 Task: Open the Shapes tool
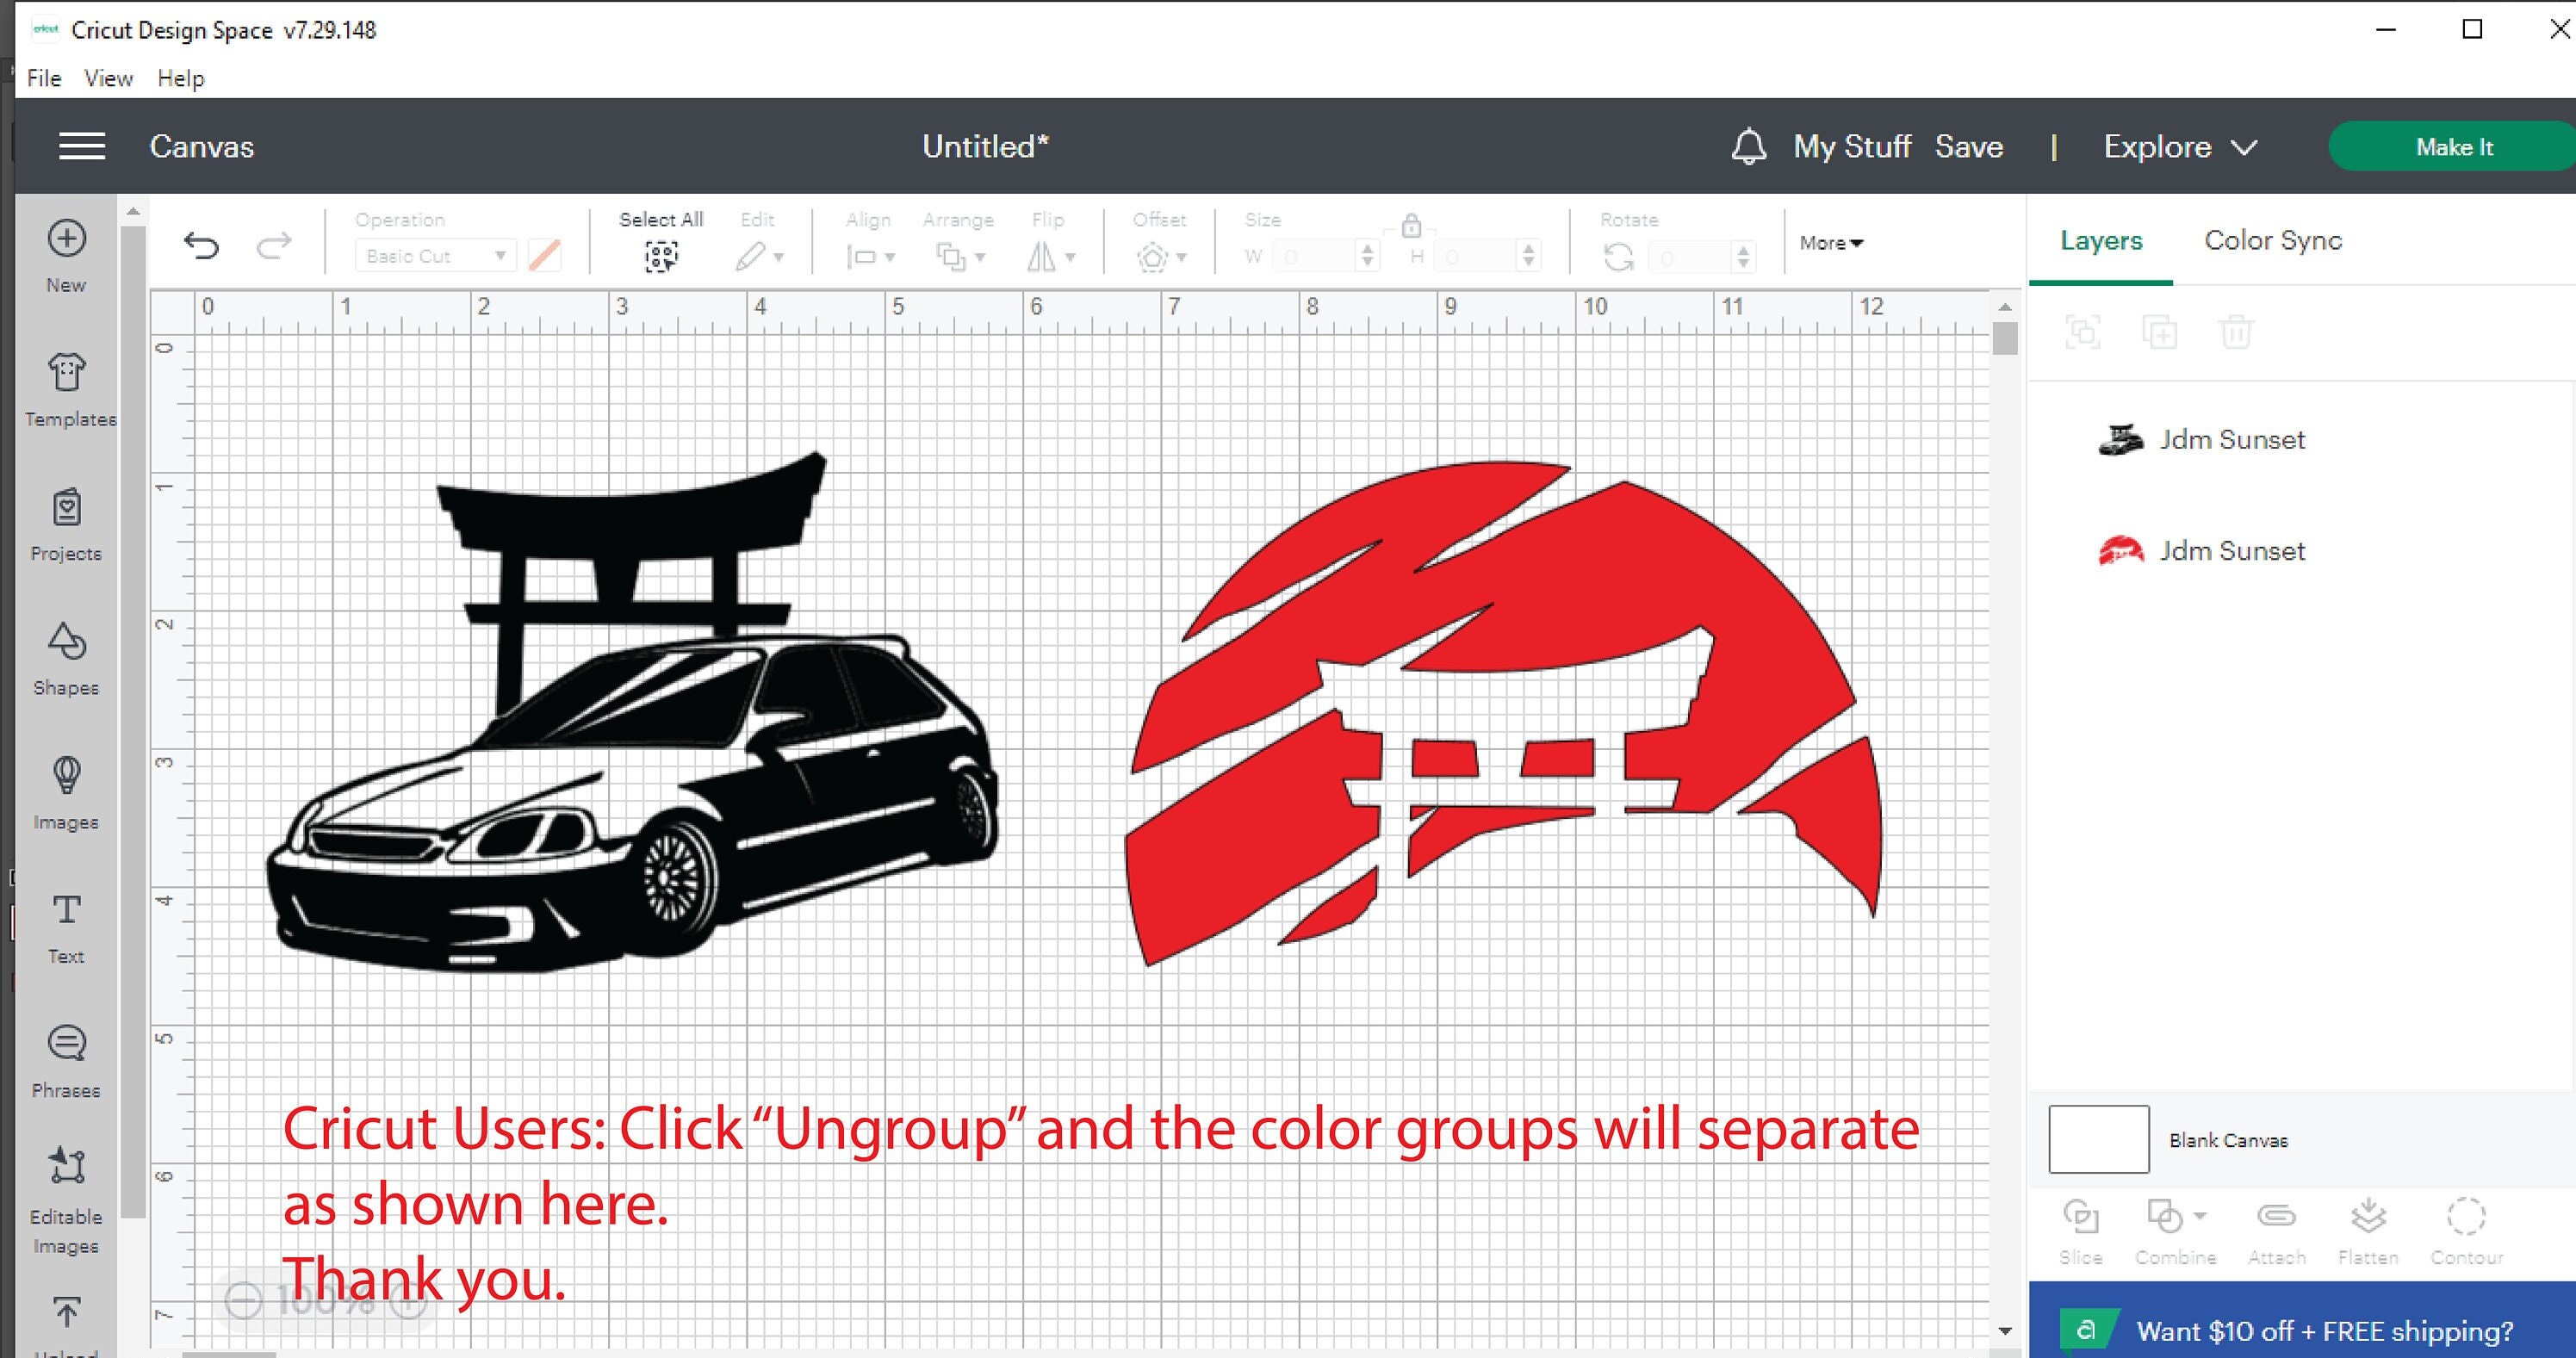coord(67,658)
